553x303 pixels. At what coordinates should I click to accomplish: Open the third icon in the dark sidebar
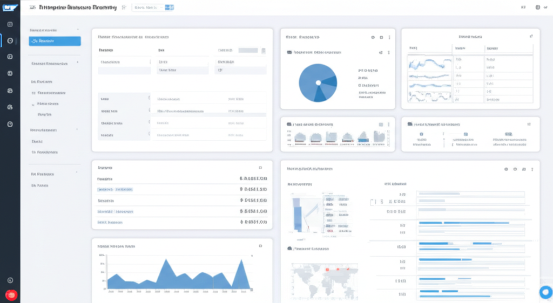10,57
